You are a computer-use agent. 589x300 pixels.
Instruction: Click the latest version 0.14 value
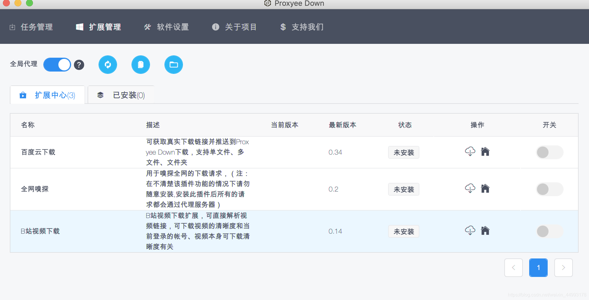coord(335,231)
